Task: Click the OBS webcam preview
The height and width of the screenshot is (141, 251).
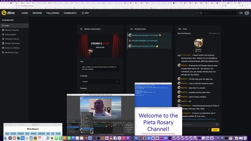Action: point(100,107)
